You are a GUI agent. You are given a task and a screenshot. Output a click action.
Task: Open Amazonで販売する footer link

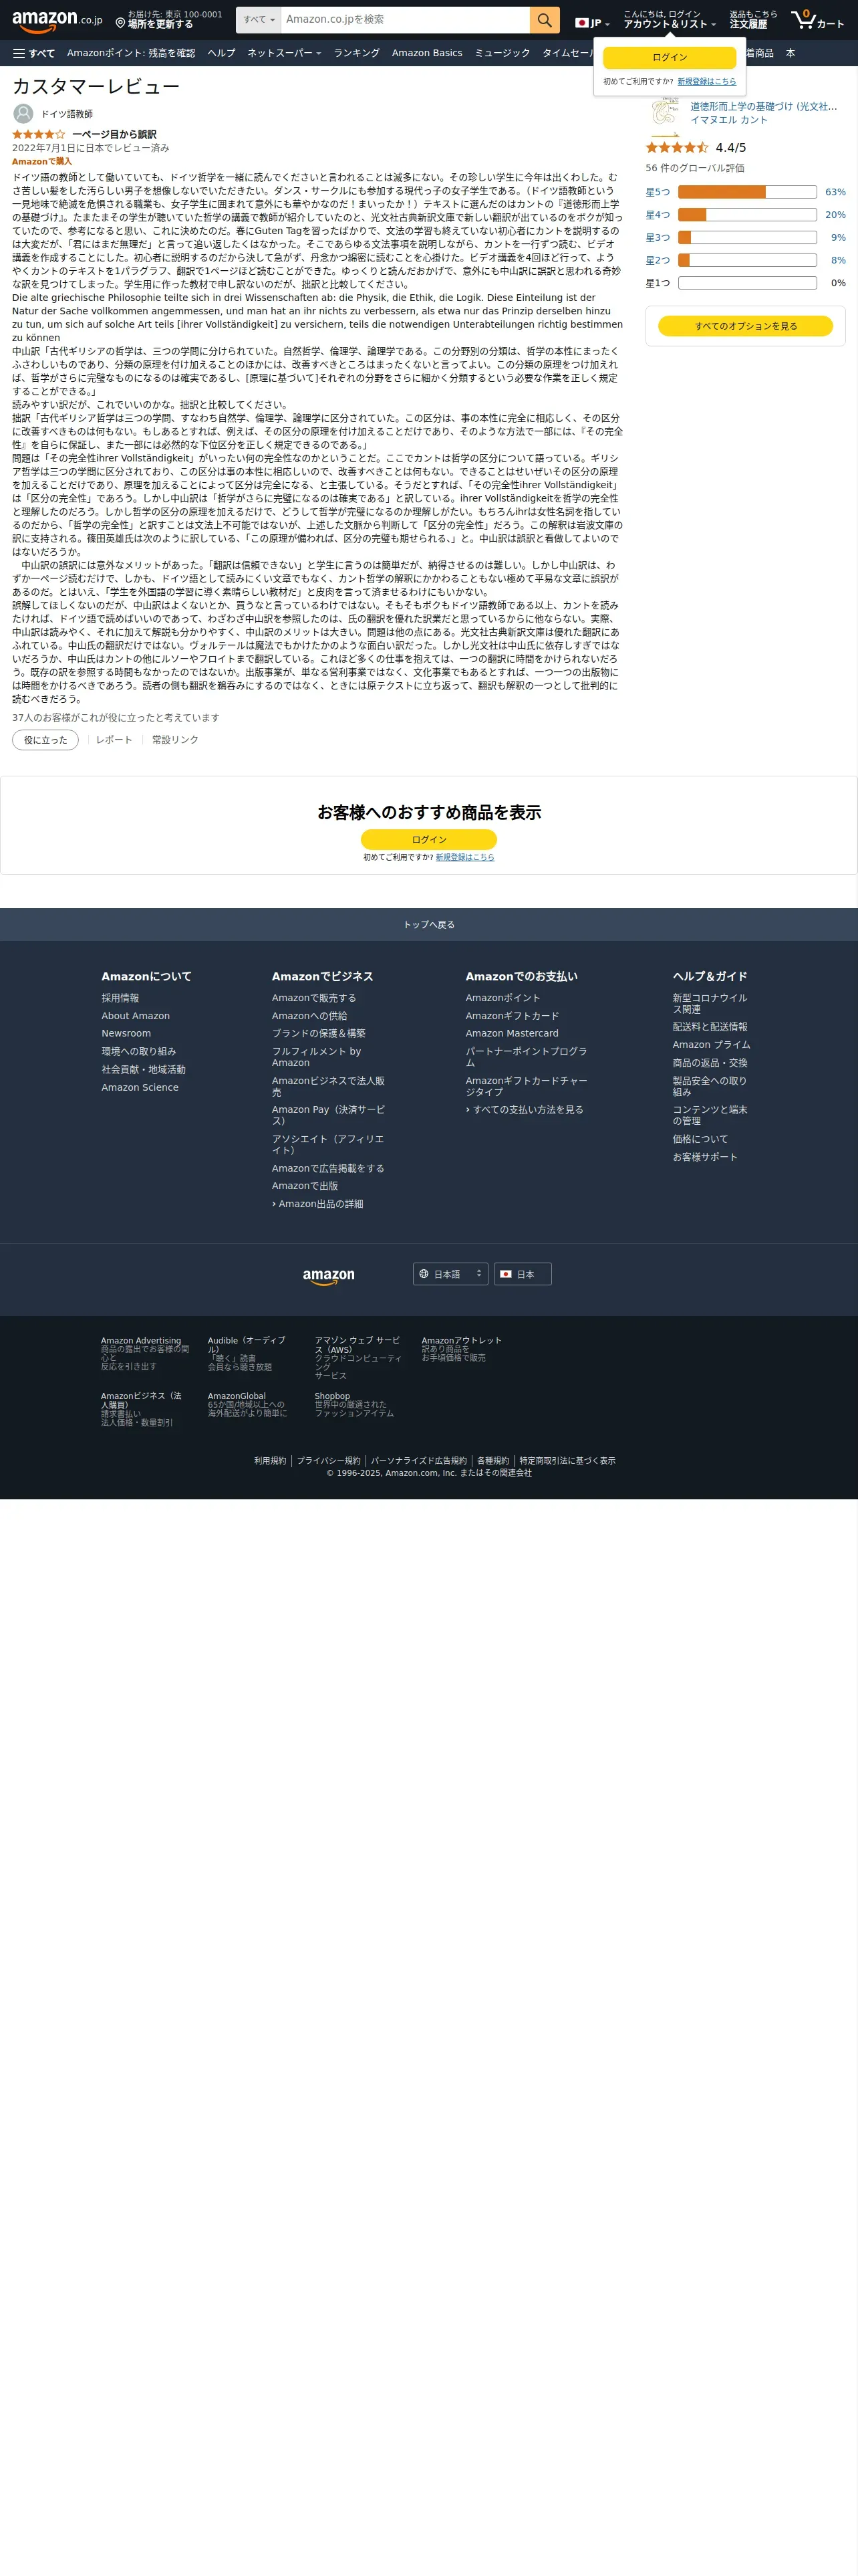pyautogui.click(x=313, y=998)
